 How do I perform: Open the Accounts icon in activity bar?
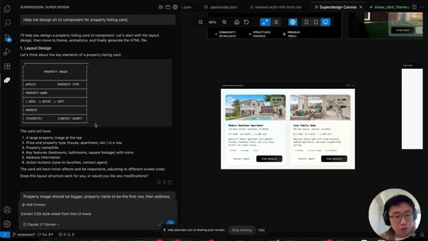[7, 210]
